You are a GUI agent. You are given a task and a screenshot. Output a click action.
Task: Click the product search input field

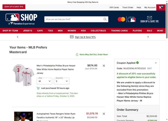pyautogui.click(x=74, y=19)
